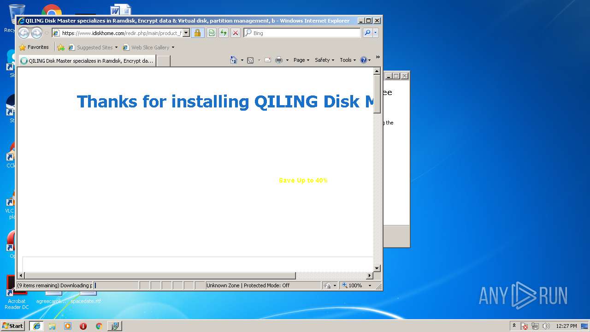Image resolution: width=590 pixels, height=332 pixels.
Task: View the security lock report icon
Action: pos(197,33)
